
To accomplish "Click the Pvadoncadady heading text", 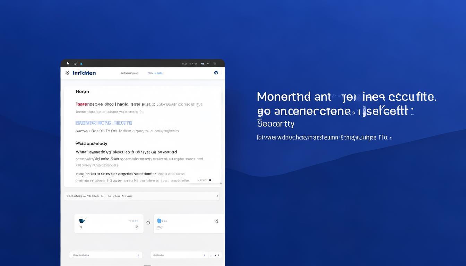I will click(x=92, y=143).
